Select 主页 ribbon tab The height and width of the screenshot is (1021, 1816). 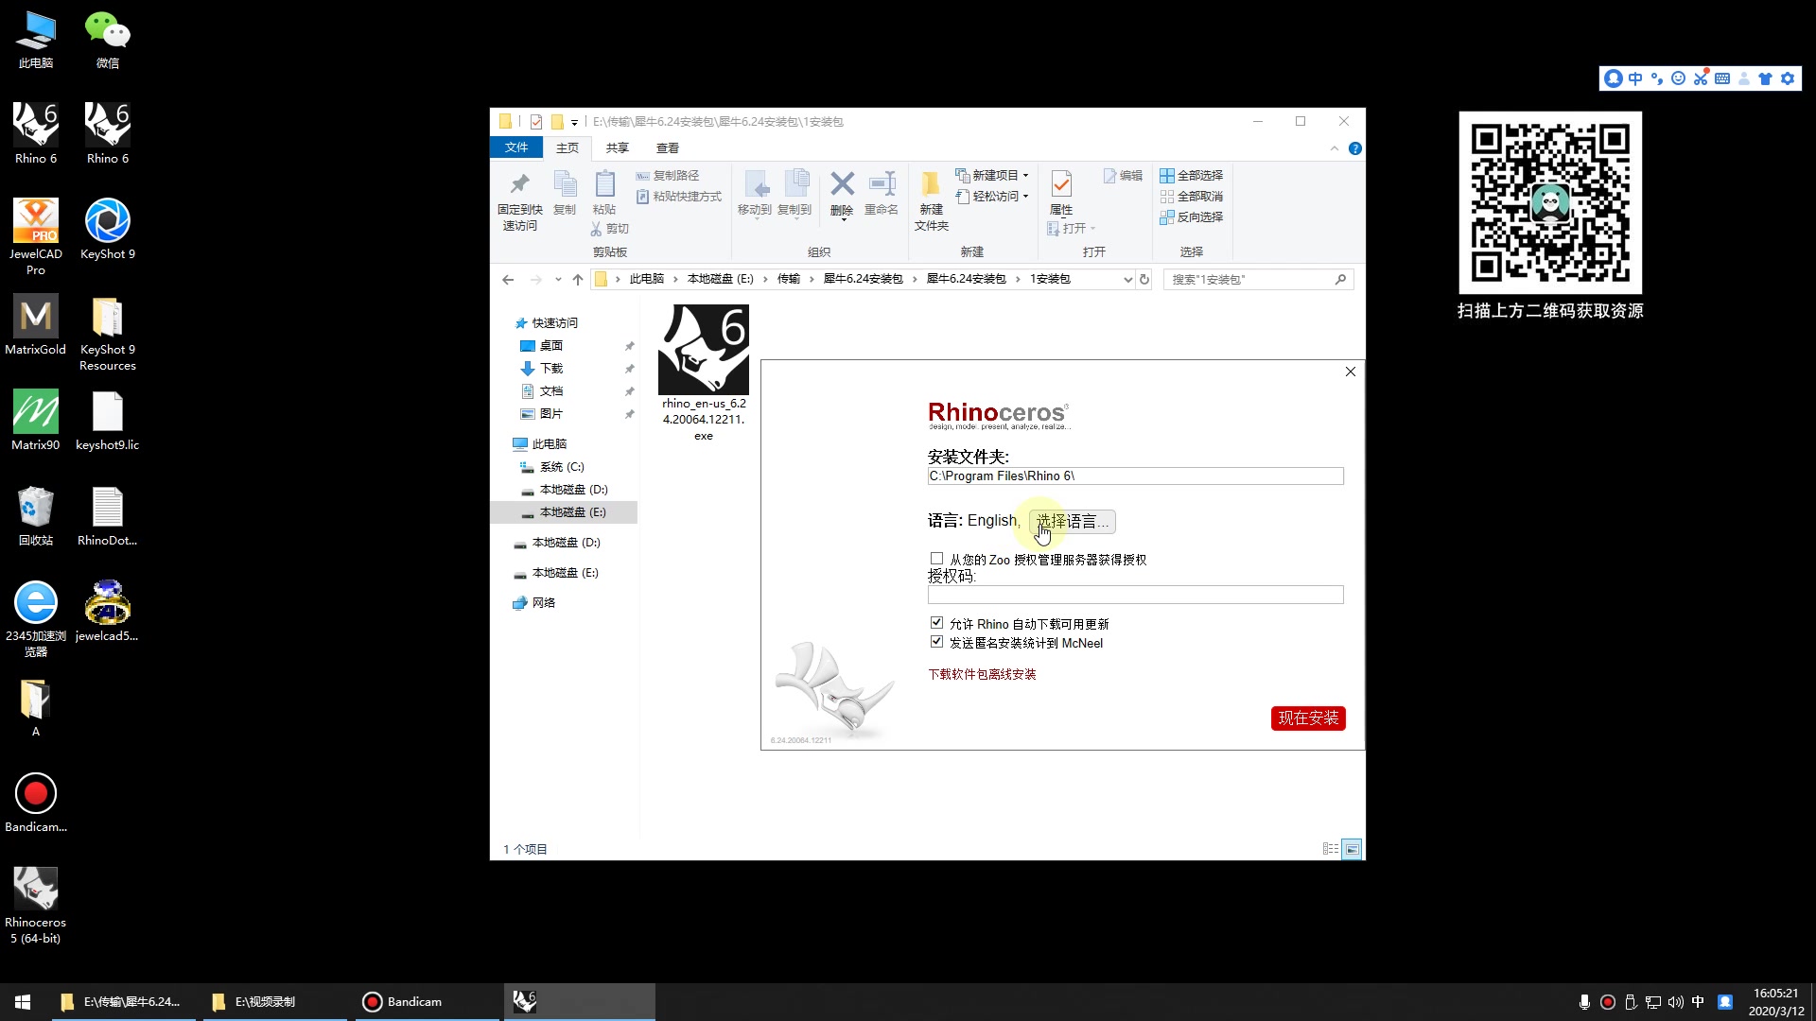click(567, 148)
